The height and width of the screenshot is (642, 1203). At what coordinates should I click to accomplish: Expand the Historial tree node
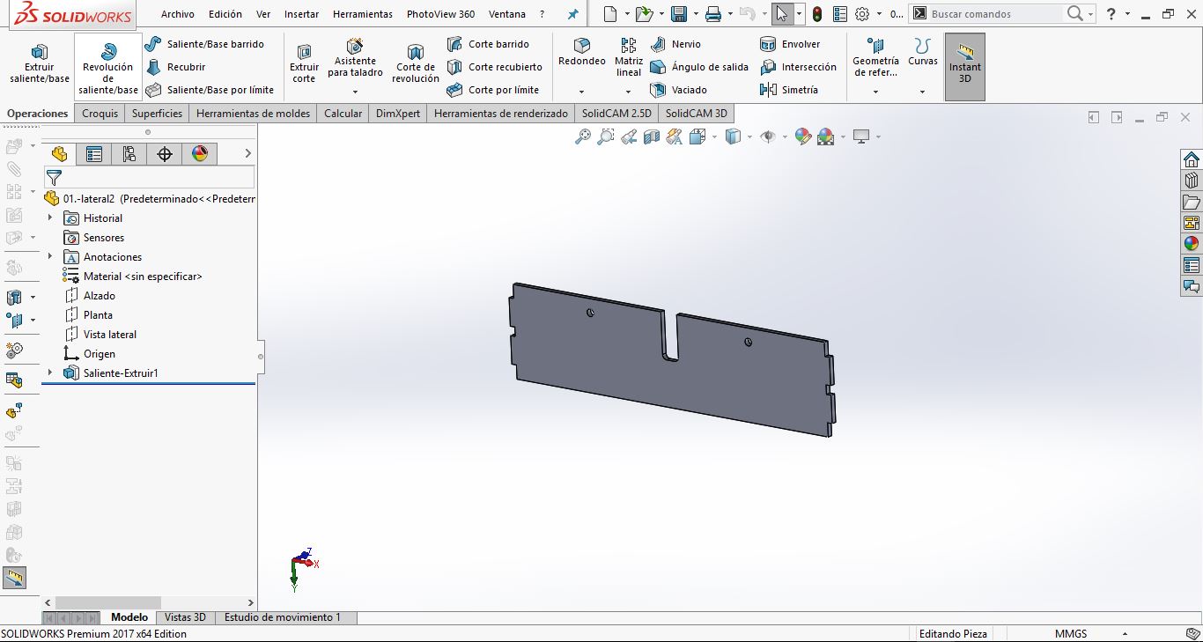[50, 218]
